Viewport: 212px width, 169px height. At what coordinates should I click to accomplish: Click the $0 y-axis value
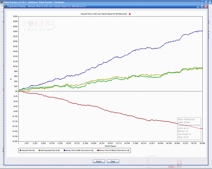pos(16,91)
